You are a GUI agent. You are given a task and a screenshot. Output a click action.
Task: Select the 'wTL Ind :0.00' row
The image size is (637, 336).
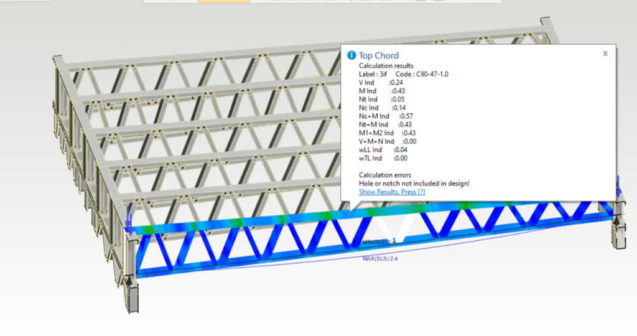point(383,158)
